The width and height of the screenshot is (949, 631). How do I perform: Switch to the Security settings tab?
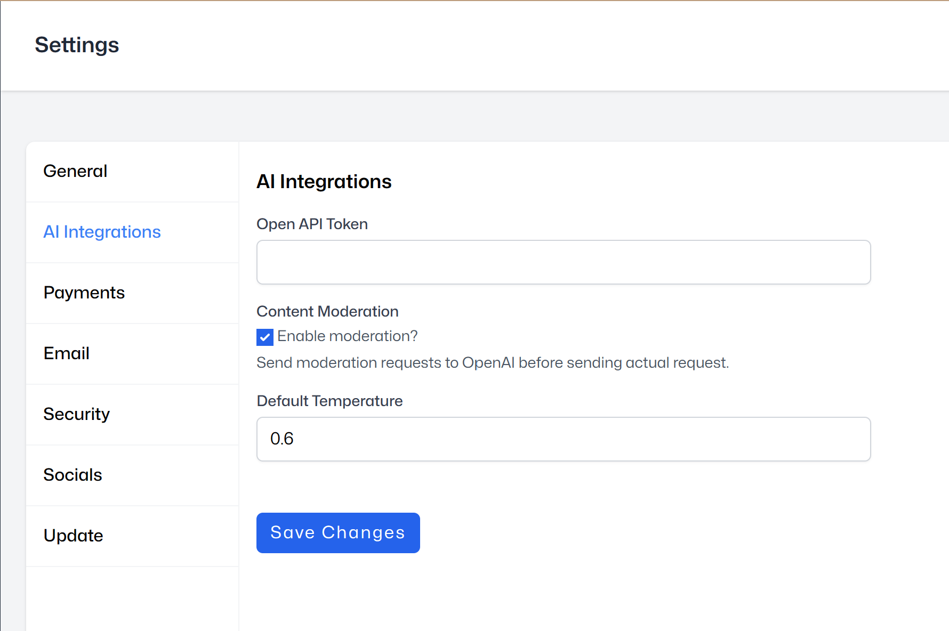pyautogui.click(x=77, y=414)
